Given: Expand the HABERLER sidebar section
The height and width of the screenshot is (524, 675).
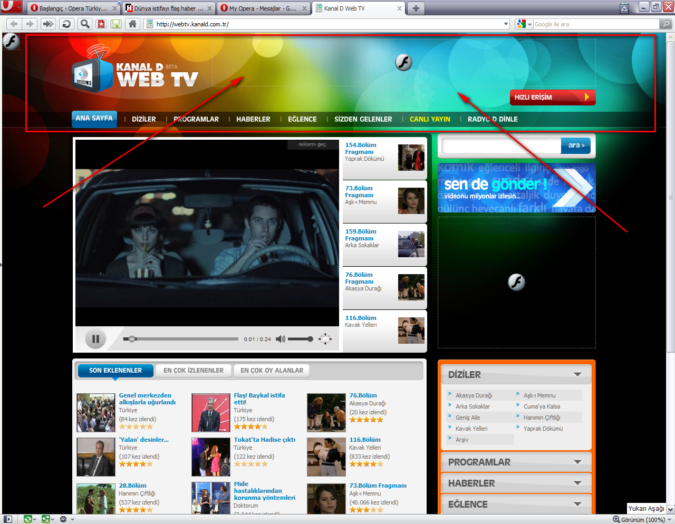Looking at the screenshot, I should click(x=516, y=483).
